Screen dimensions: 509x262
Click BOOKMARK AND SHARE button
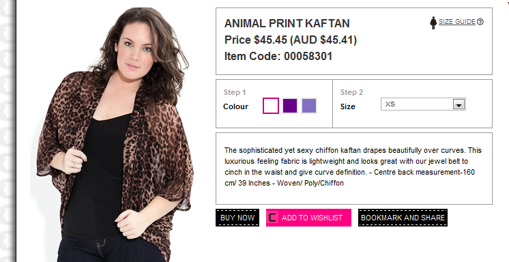403,218
